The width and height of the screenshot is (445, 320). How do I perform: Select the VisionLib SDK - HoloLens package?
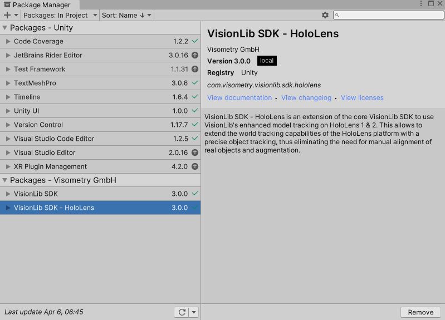[x=100, y=208]
